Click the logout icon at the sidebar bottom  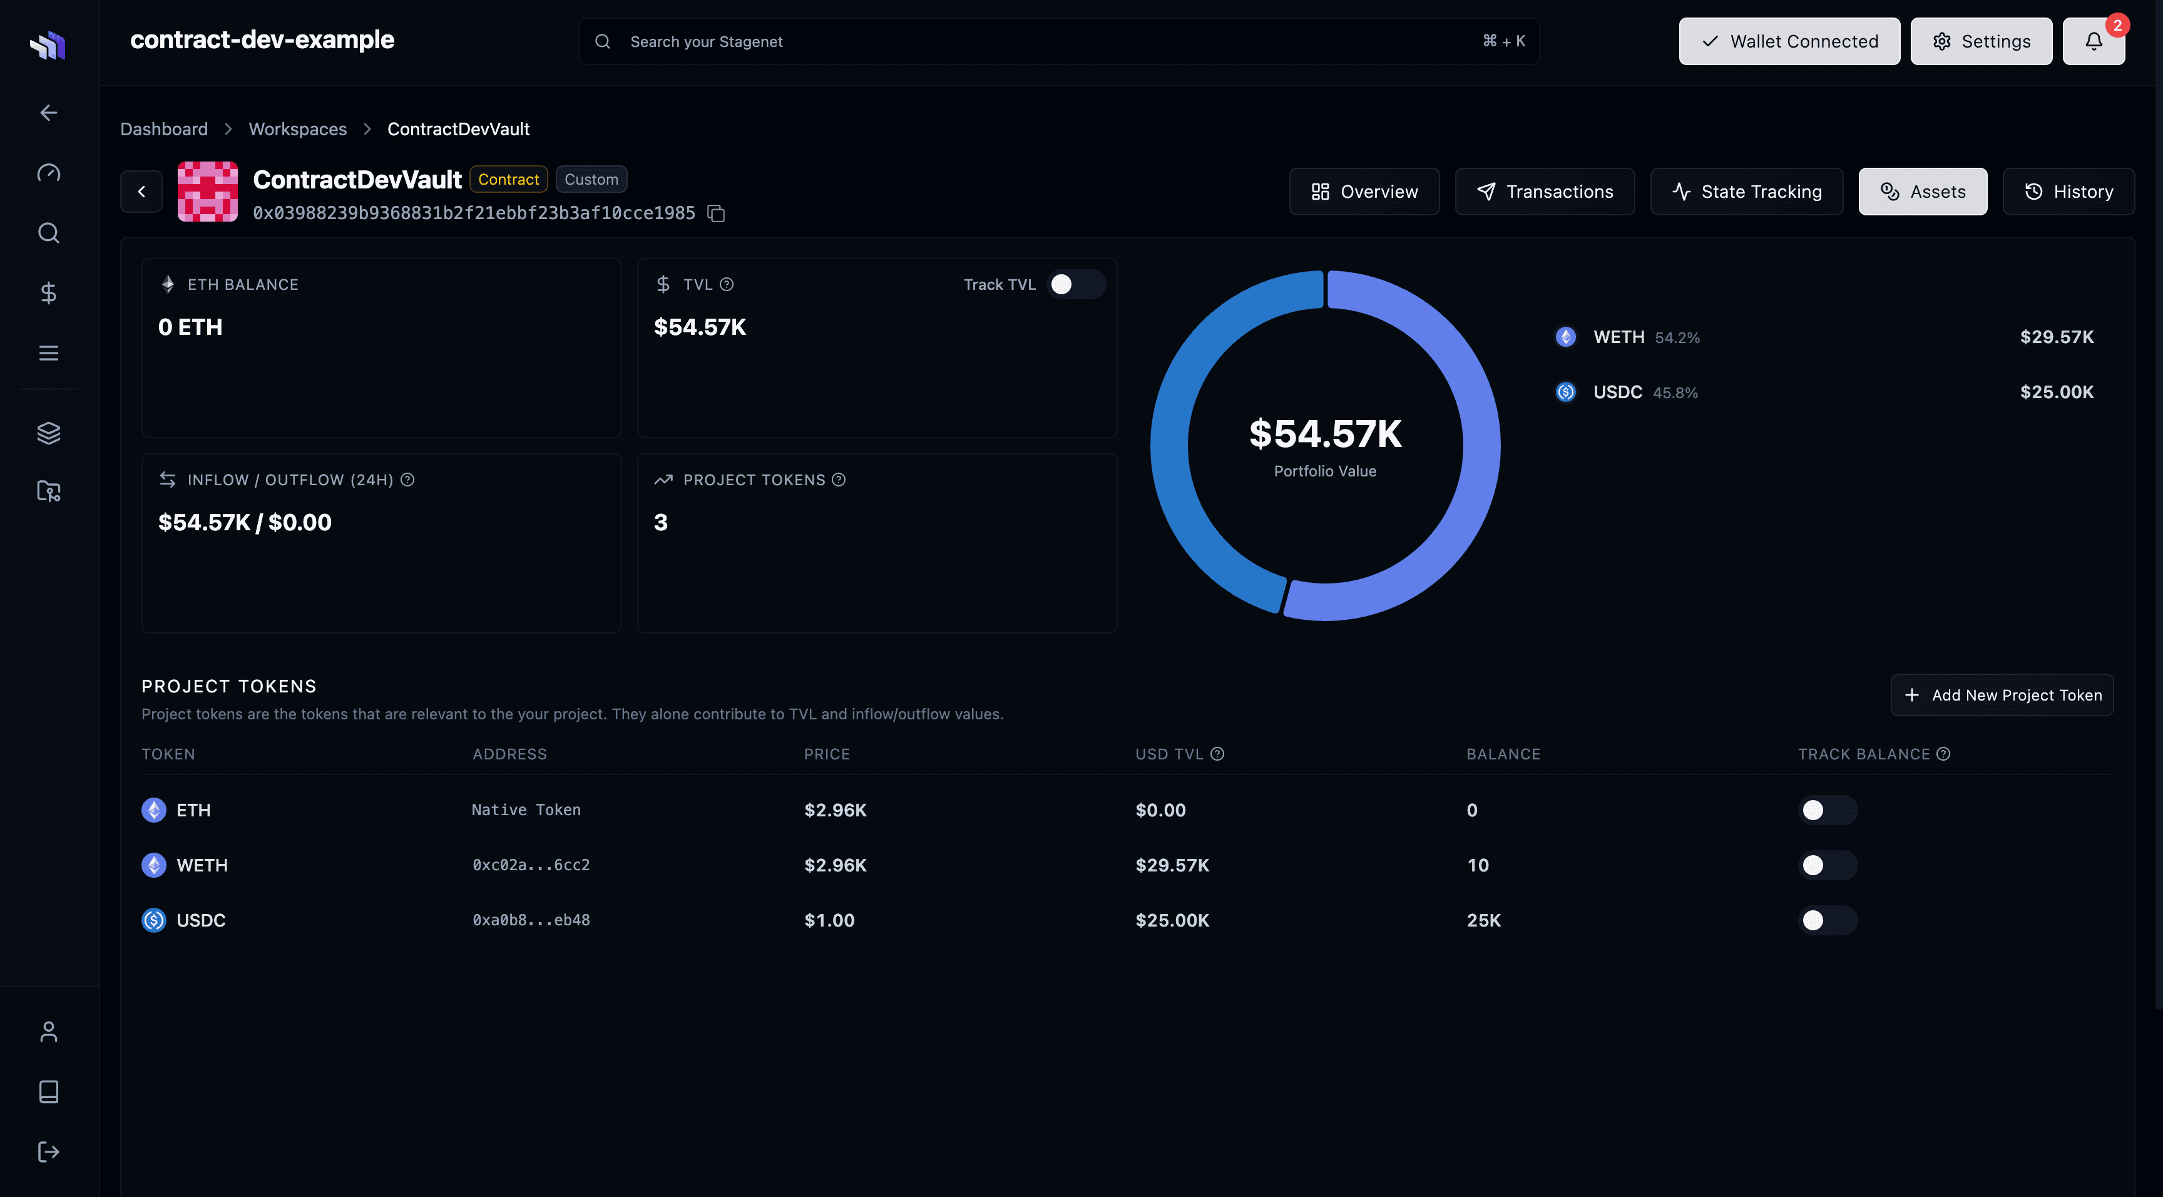[x=49, y=1151]
